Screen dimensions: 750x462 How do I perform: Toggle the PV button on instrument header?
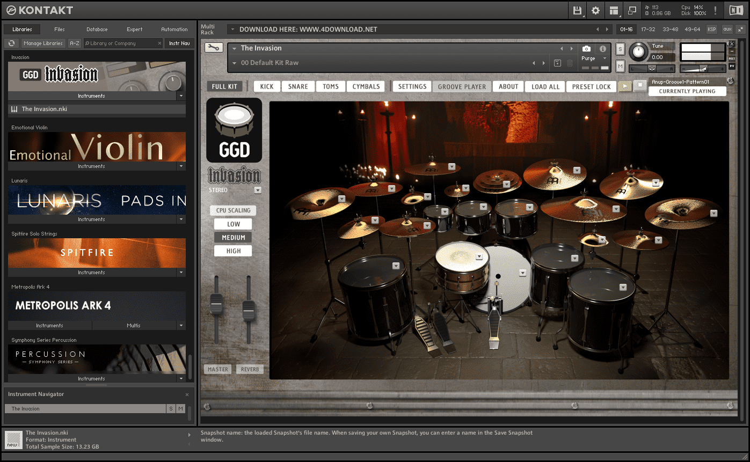732,66
